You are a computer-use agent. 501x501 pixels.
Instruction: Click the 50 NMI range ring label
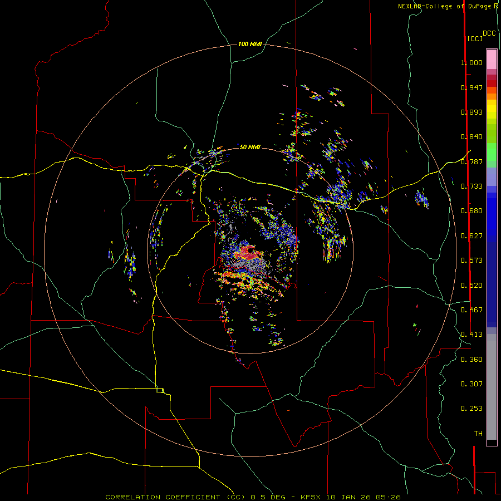click(x=250, y=147)
